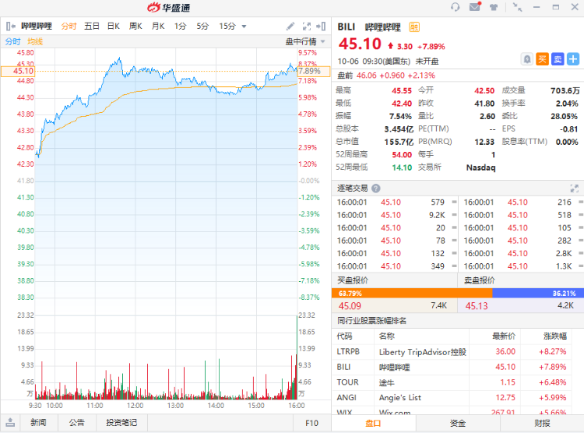Click the F10 button
This screenshot has height=433, width=584.
tap(311, 423)
